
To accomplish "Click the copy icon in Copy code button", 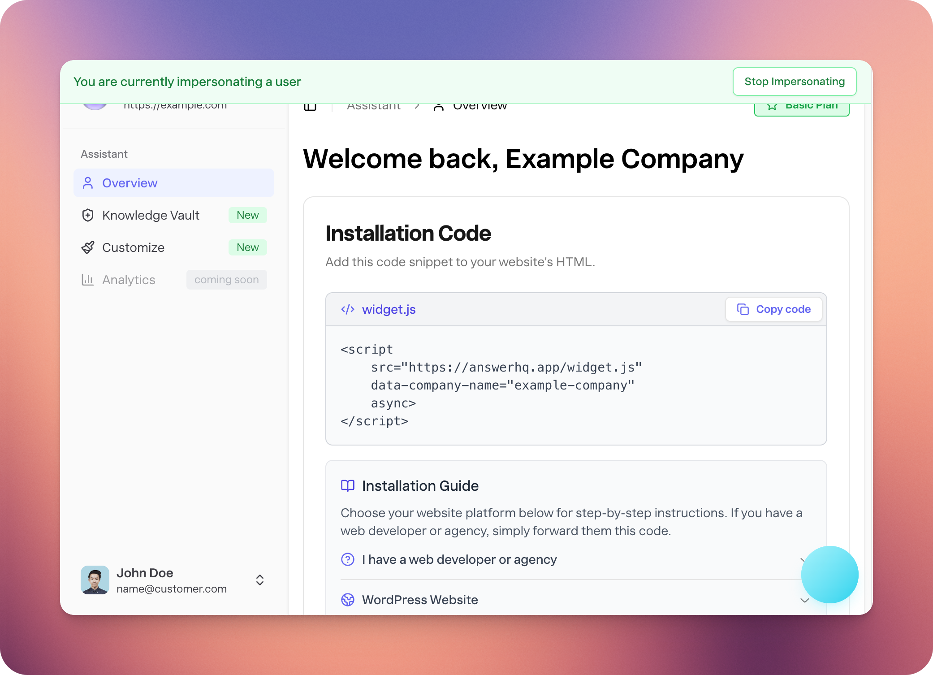I will (x=743, y=309).
